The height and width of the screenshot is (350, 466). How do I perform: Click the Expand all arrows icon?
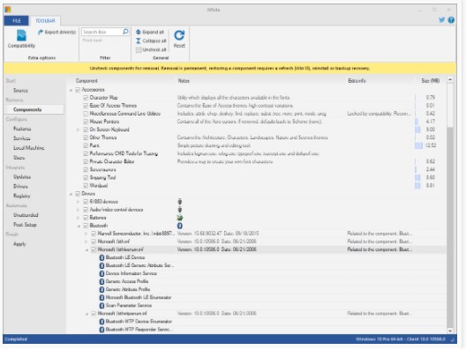point(139,32)
